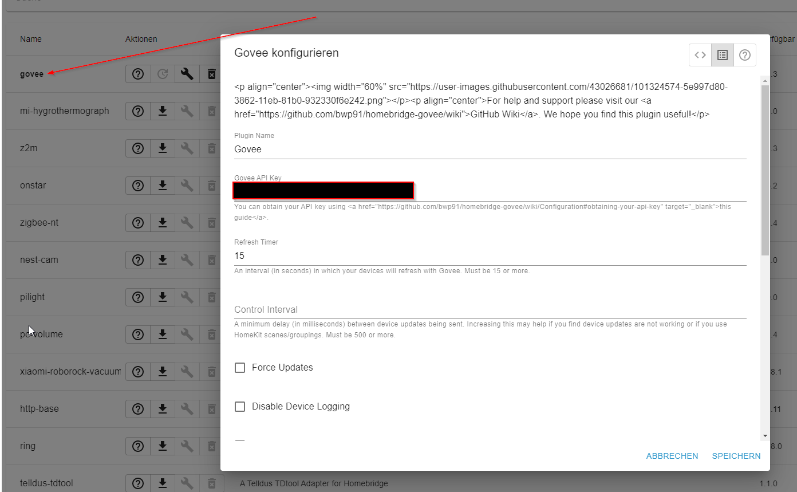Click the Aktionen column header
The image size is (797, 492).
click(141, 39)
